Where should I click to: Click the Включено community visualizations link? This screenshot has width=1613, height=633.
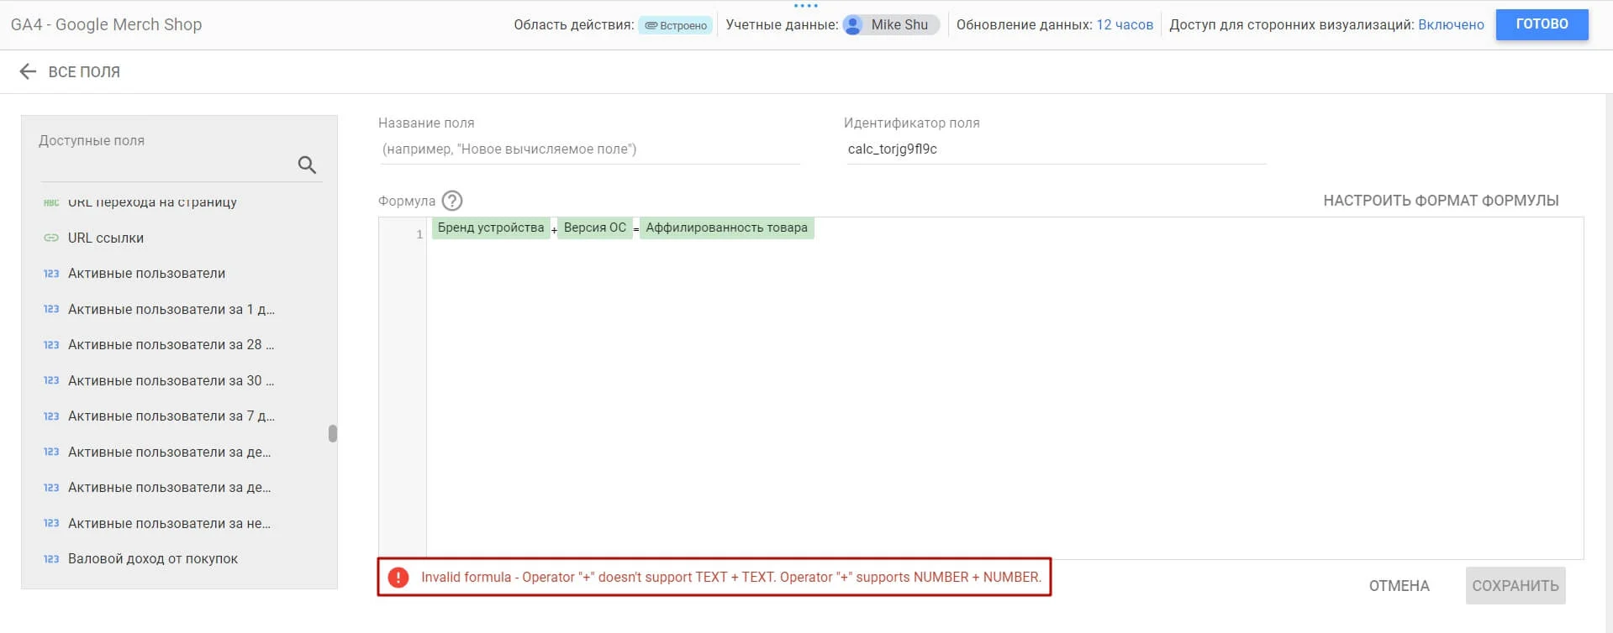pyautogui.click(x=1451, y=25)
